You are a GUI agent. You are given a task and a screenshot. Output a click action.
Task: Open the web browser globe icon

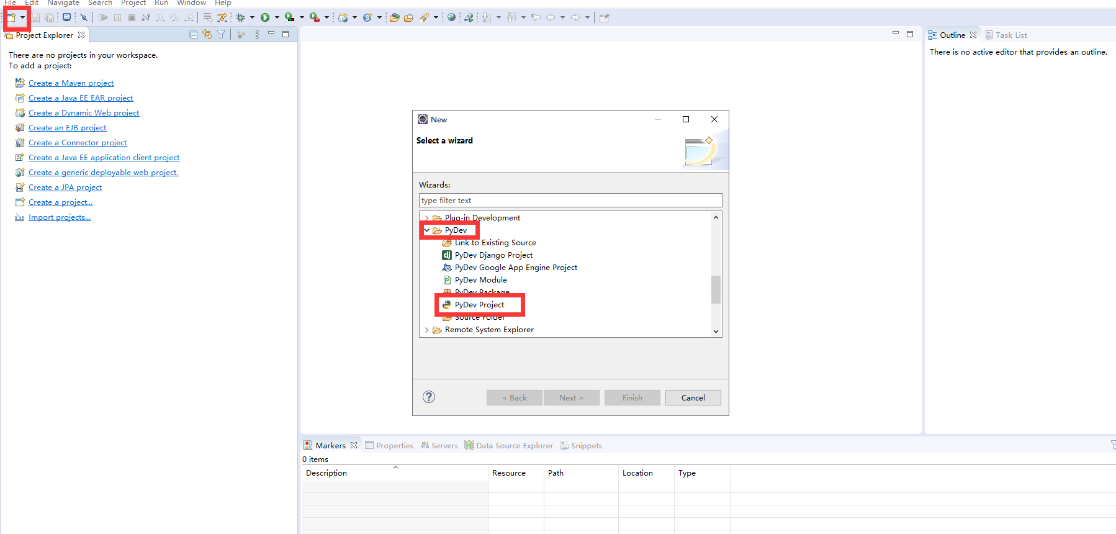[x=451, y=17]
